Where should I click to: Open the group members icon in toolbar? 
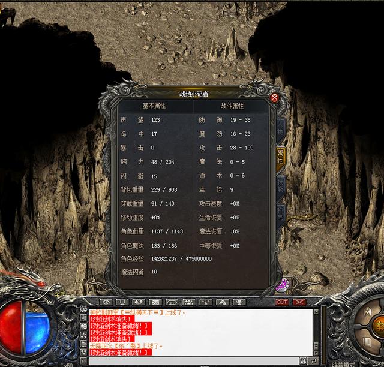[x=189, y=302]
